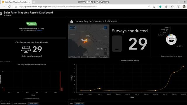Screen dimensions: 187x105
Task: Open the map basemap gallery button
Action: point(105,28)
